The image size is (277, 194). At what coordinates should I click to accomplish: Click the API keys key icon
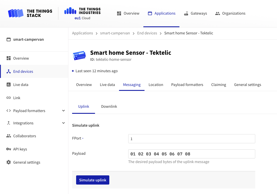tap(9, 149)
